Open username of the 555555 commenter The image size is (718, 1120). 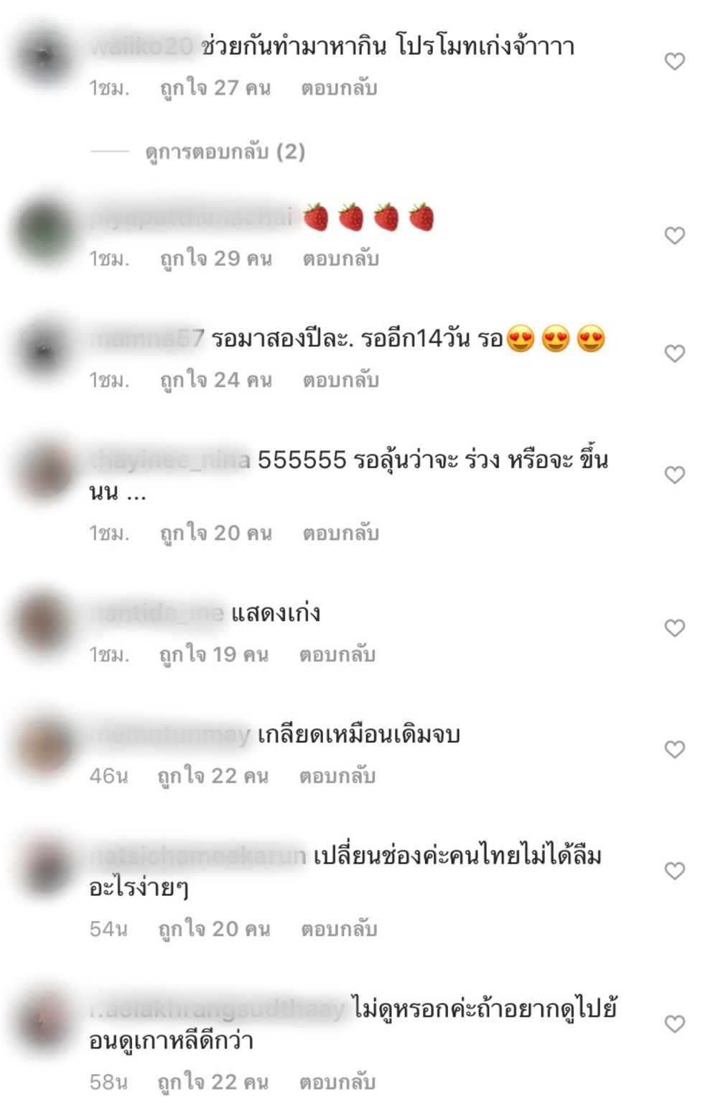pyautogui.click(x=169, y=459)
